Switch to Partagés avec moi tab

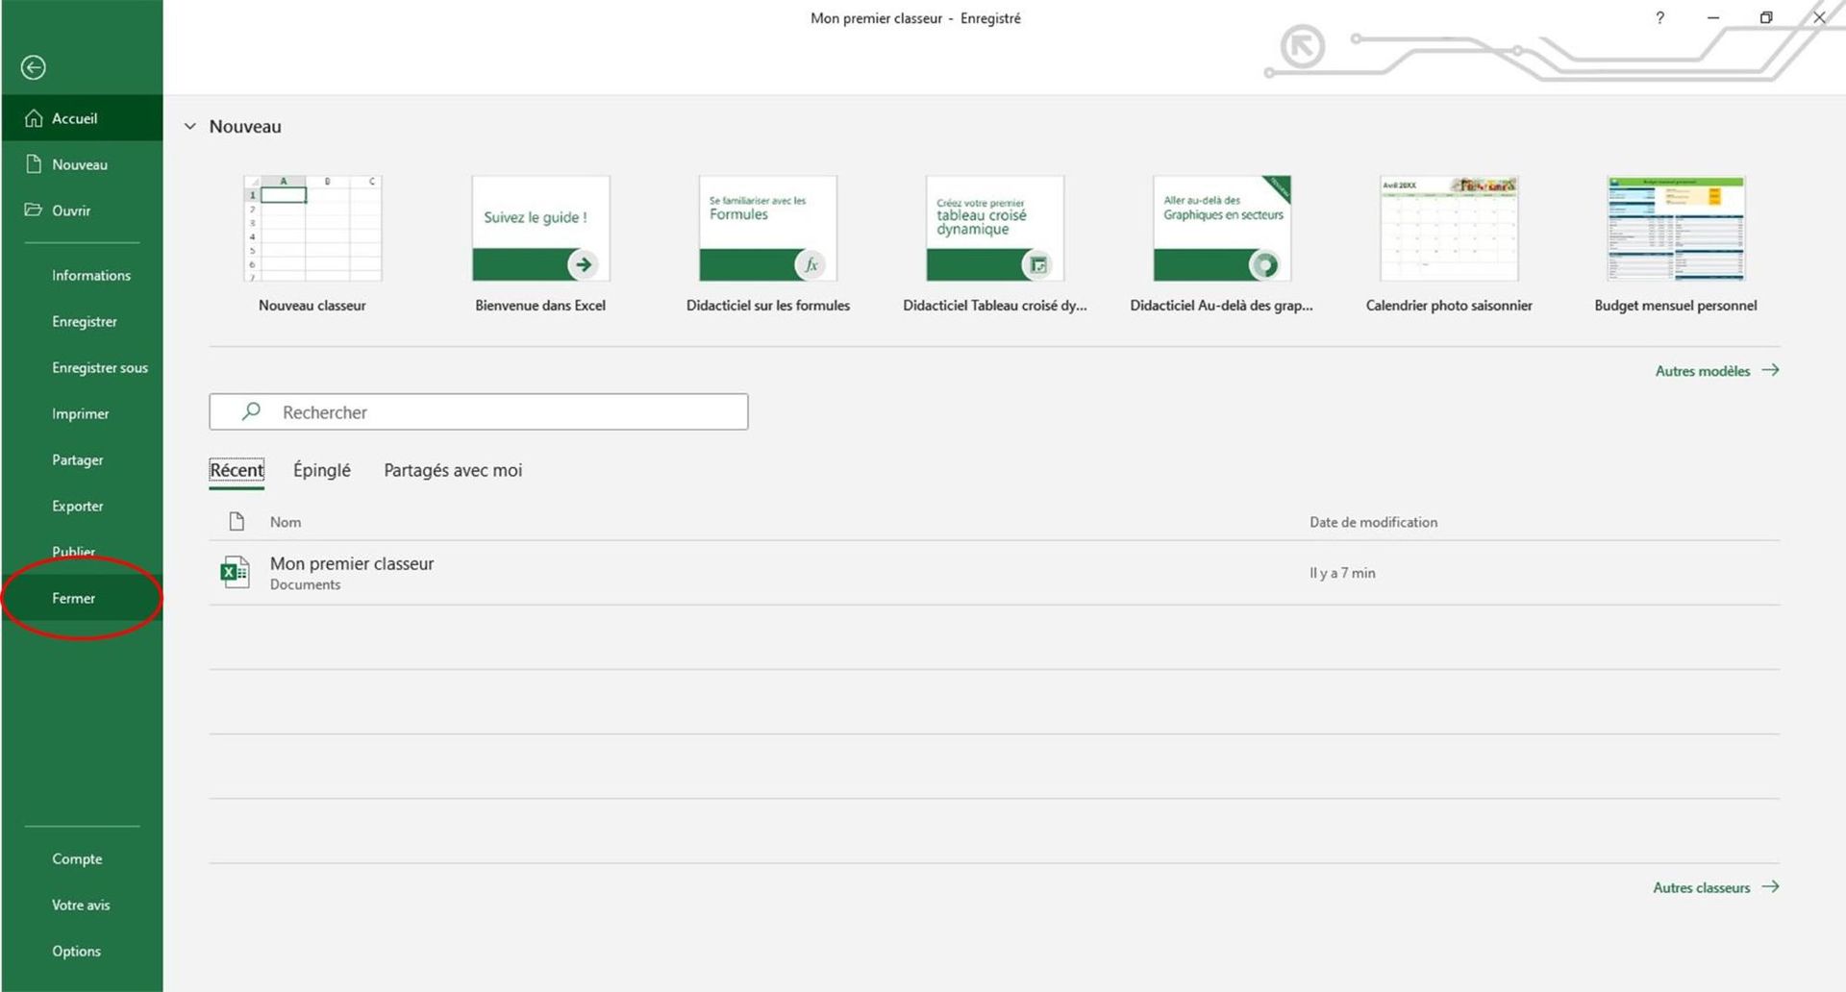point(453,470)
